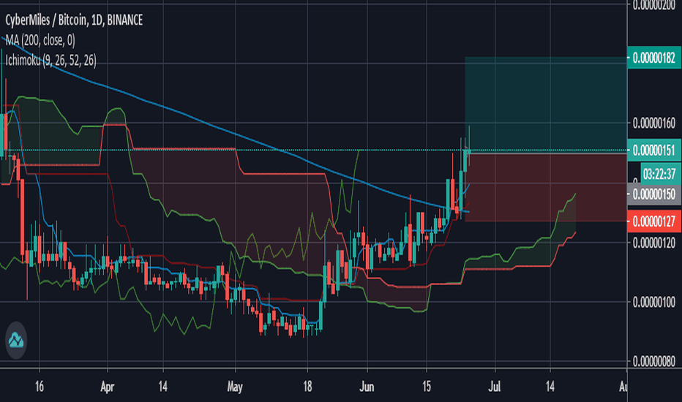
Task: Click the 18 date axis label
Action: coord(307,387)
